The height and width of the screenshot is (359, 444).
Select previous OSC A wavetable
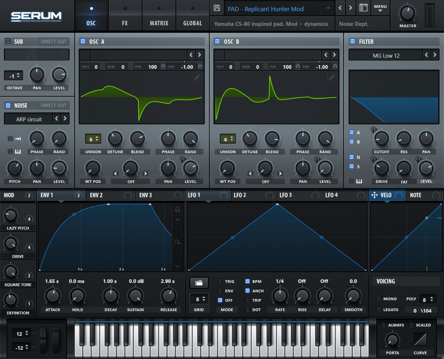tap(191, 55)
